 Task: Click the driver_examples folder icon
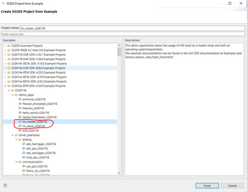(16, 135)
